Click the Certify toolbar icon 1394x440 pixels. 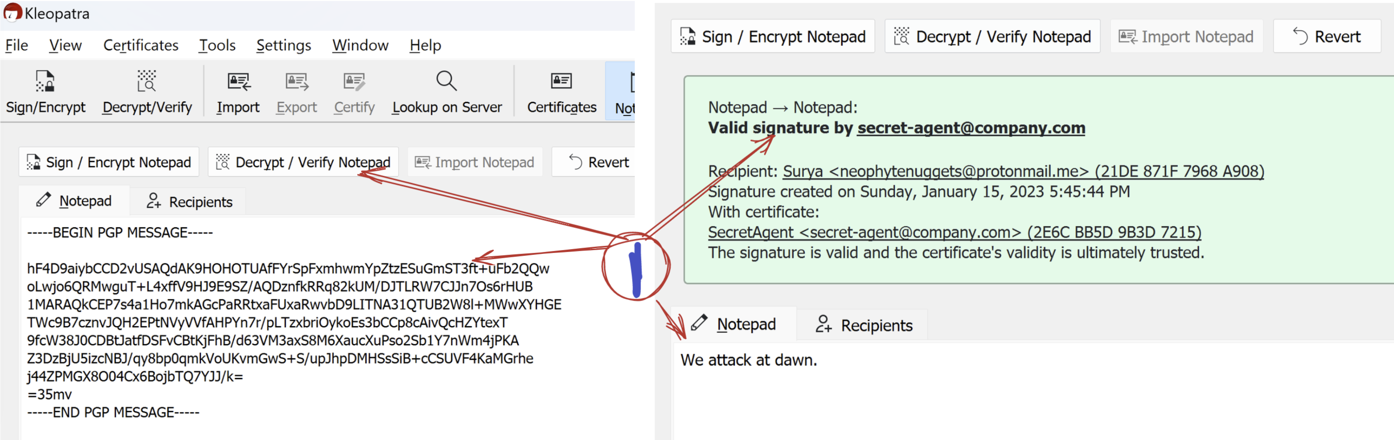pos(355,81)
